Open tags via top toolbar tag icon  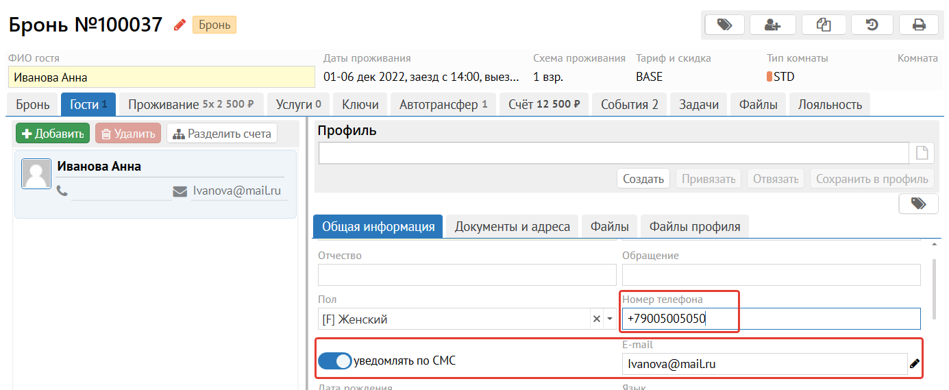[724, 25]
